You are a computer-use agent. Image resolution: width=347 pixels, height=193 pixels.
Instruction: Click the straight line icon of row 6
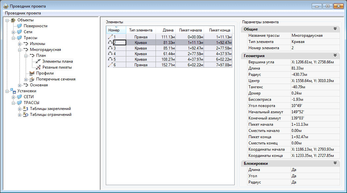point(110,65)
